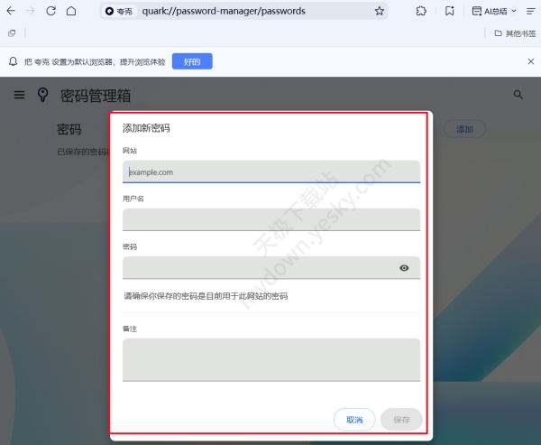The height and width of the screenshot is (445, 541).
Task: Expand the AI总结 dropdown
Action: click(514, 11)
